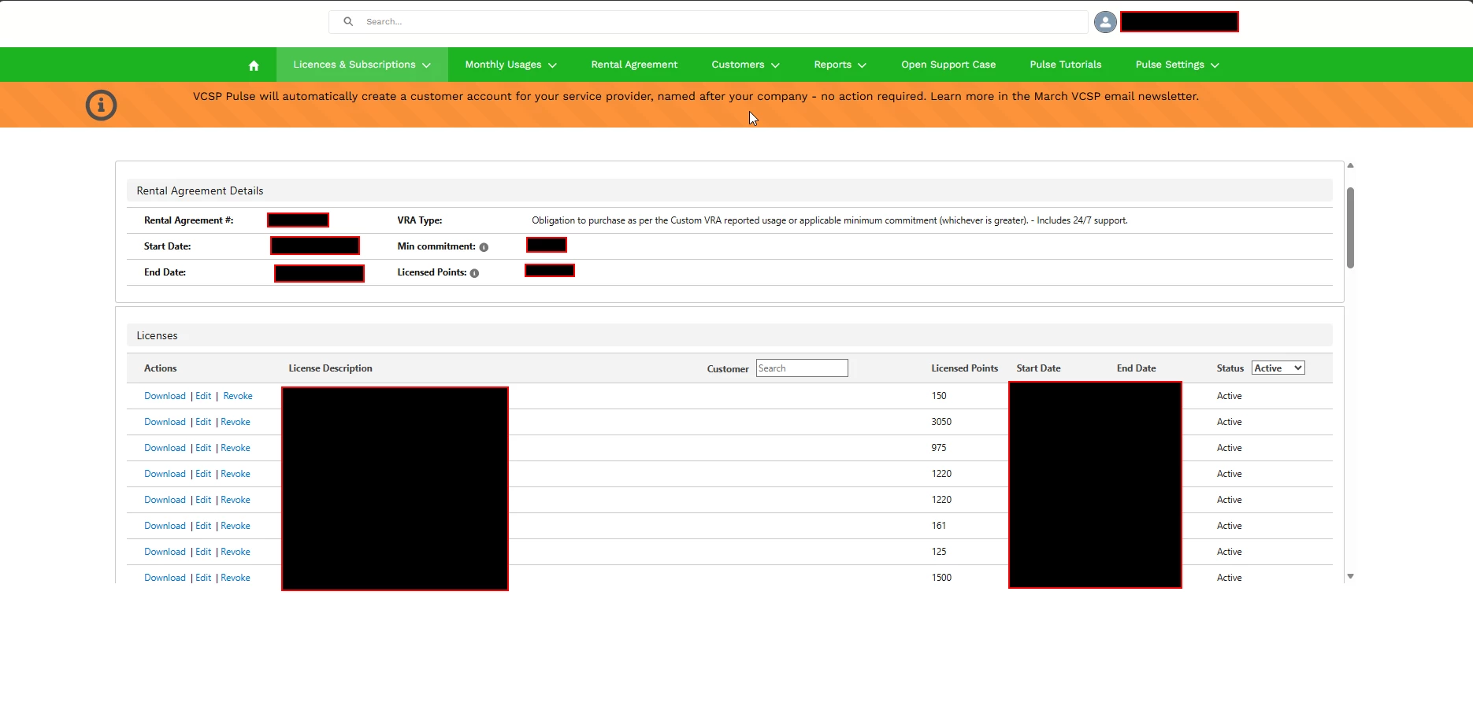Revoke the license with 125 points
This screenshot has width=1473, height=721.
(236, 552)
